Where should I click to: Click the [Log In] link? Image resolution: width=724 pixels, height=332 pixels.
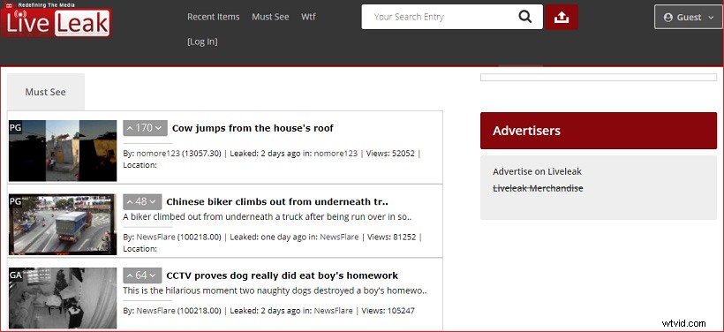[x=202, y=41]
